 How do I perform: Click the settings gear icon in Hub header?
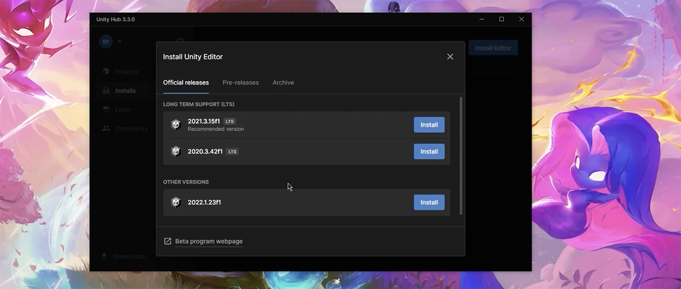[180, 40]
